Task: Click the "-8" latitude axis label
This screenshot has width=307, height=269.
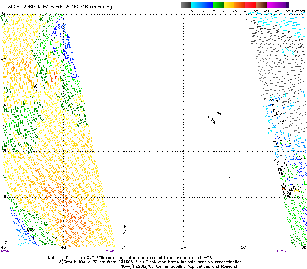Action: (x=3, y=196)
